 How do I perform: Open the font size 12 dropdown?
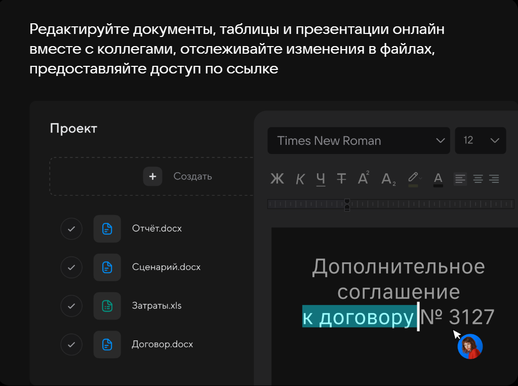click(481, 140)
